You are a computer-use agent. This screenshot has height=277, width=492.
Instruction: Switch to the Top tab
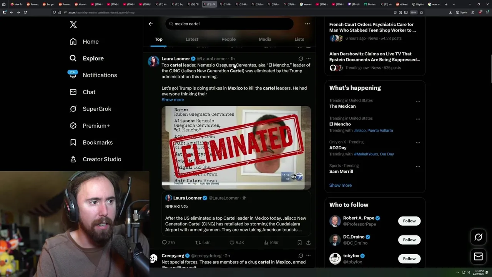click(158, 39)
